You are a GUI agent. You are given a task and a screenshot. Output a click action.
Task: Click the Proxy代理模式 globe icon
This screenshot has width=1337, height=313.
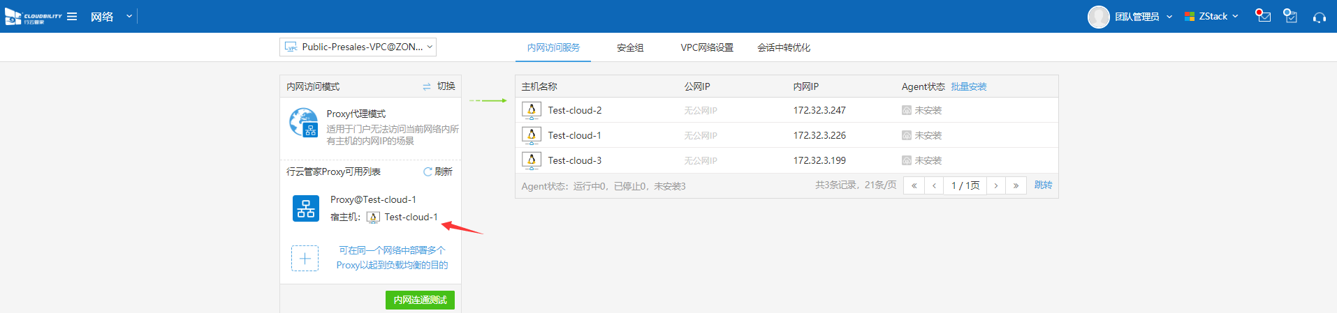[x=304, y=123]
